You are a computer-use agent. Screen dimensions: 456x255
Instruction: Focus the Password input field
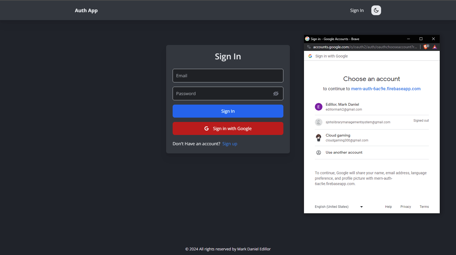coord(228,93)
